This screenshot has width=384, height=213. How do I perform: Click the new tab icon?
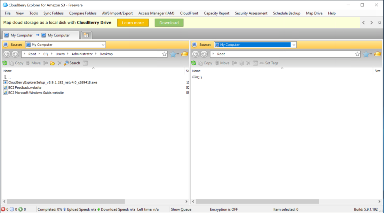tap(86, 35)
